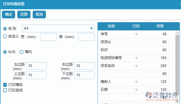This screenshot has height=104, width=181.
Task: Click the 下边距 bottom margin field
Action: click(84, 75)
